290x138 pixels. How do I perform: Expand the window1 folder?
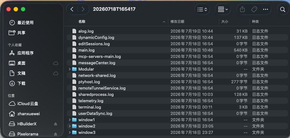(x=70, y=120)
